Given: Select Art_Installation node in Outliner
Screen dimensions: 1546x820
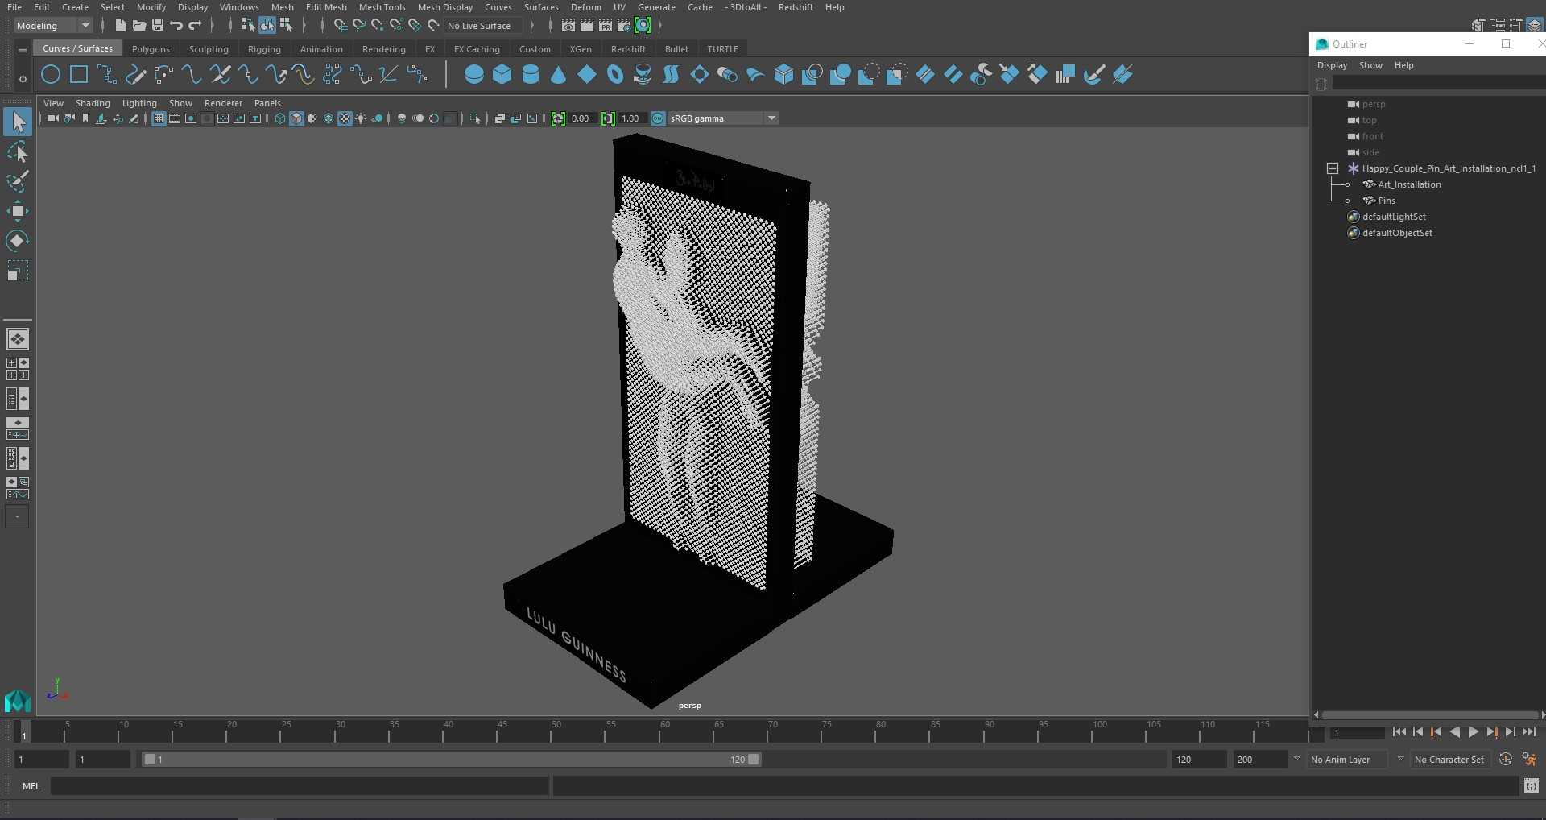Looking at the screenshot, I should pos(1409,184).
